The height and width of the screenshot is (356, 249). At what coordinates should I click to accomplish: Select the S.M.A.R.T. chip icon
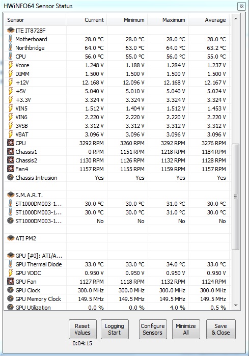coord(11,195)
